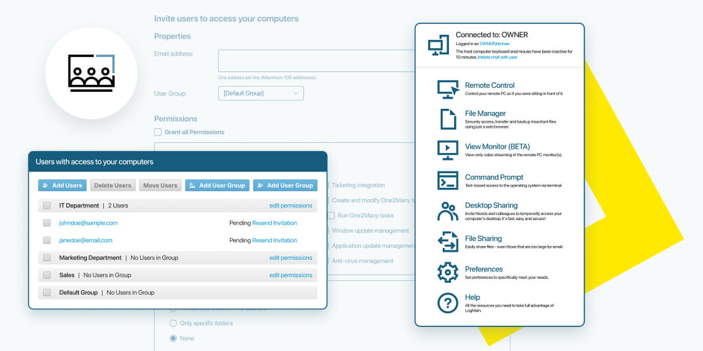703x351 pixels.
Task: Click the Desktop Sharing people icon
Action: click(448, 211)
